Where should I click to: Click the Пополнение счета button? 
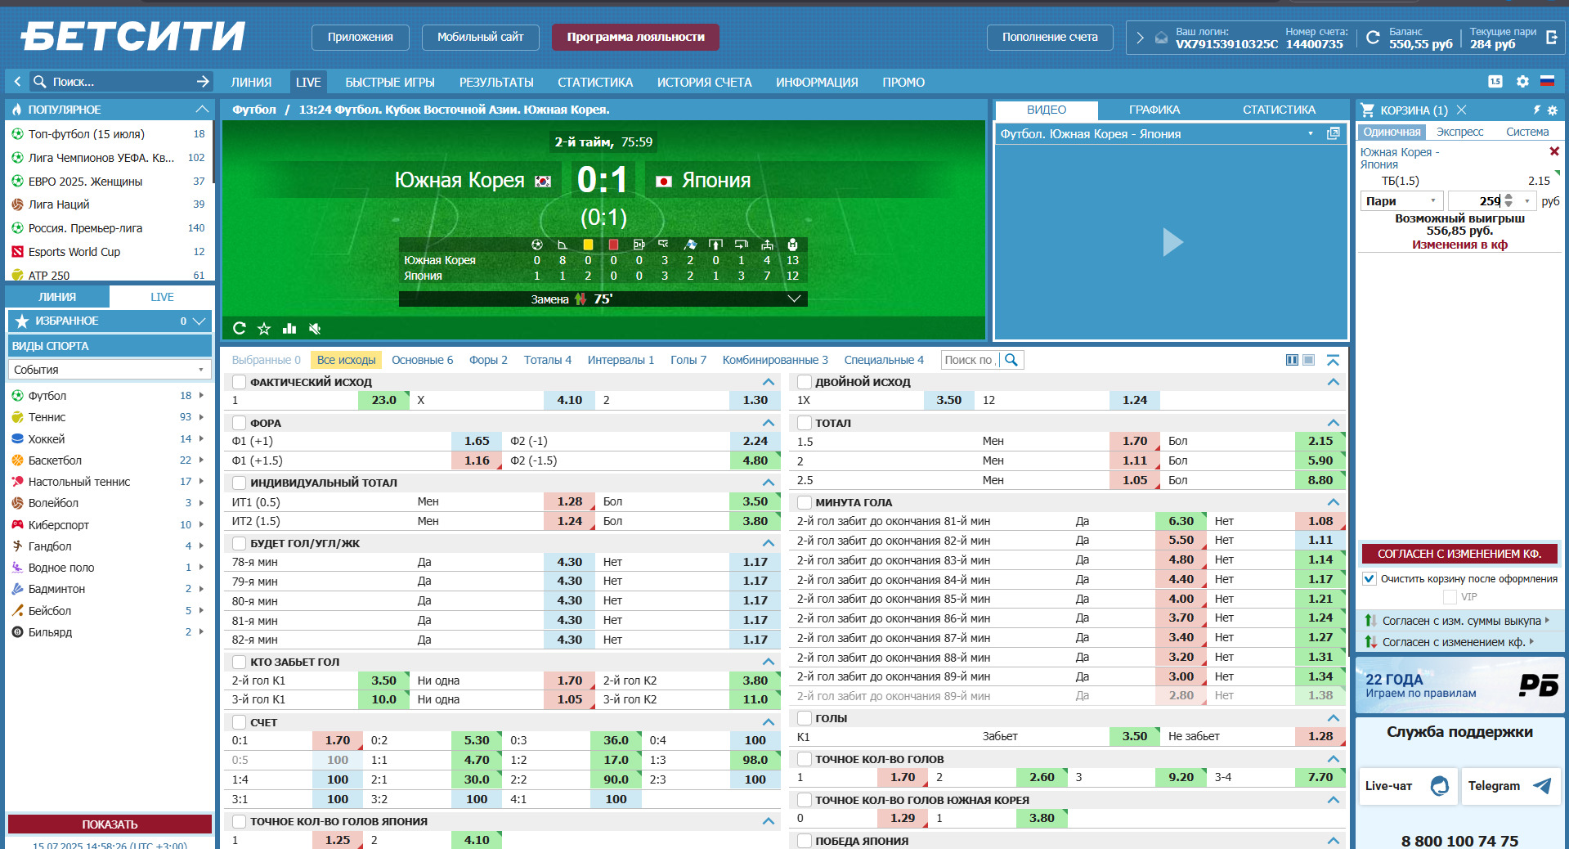coord(1050,37)
